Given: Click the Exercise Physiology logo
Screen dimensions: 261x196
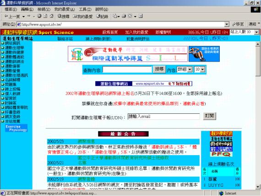Looking at the screenshot, I should point(16,128).
